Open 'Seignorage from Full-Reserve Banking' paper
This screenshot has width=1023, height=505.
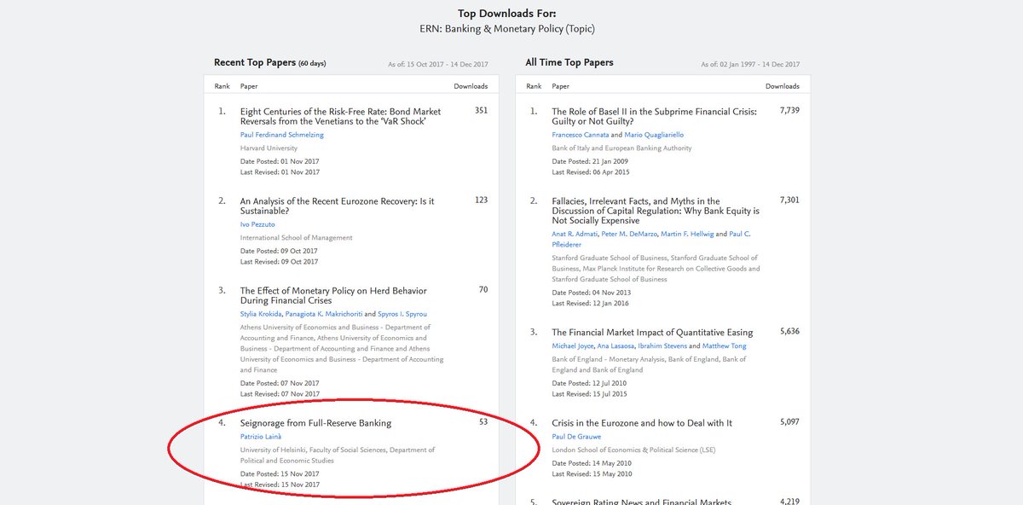[316, 423]
